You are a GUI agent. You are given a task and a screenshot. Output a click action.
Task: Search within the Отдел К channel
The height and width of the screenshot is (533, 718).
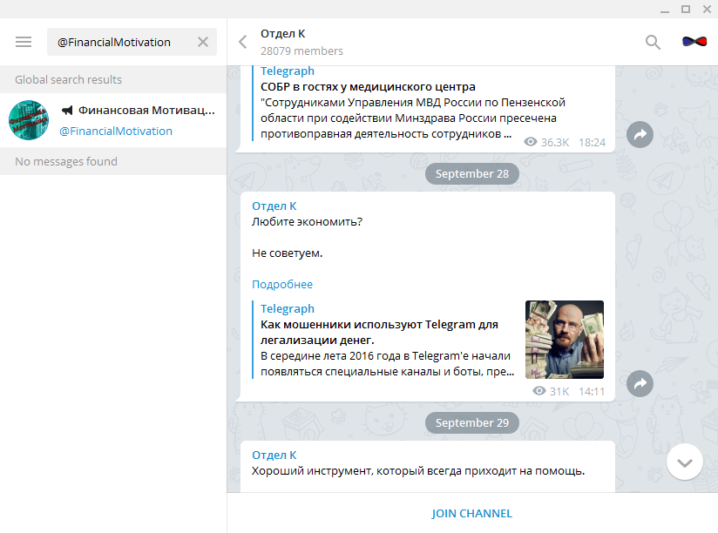653,42
